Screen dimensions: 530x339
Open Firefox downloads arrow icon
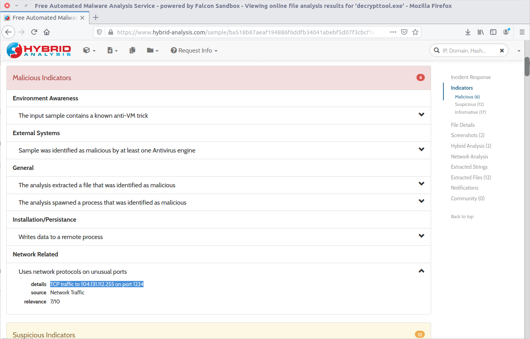(468, 32)
